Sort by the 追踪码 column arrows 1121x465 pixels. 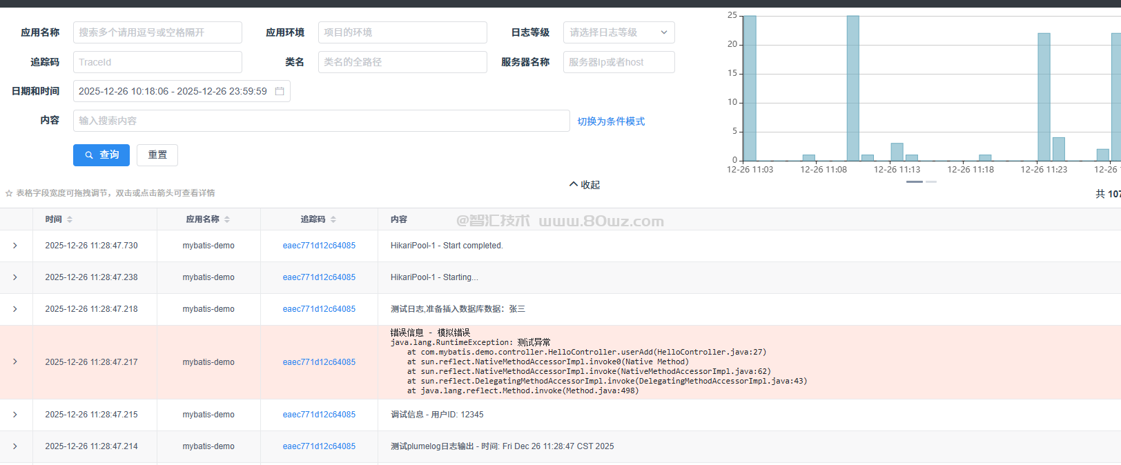[x=333, y=219]
